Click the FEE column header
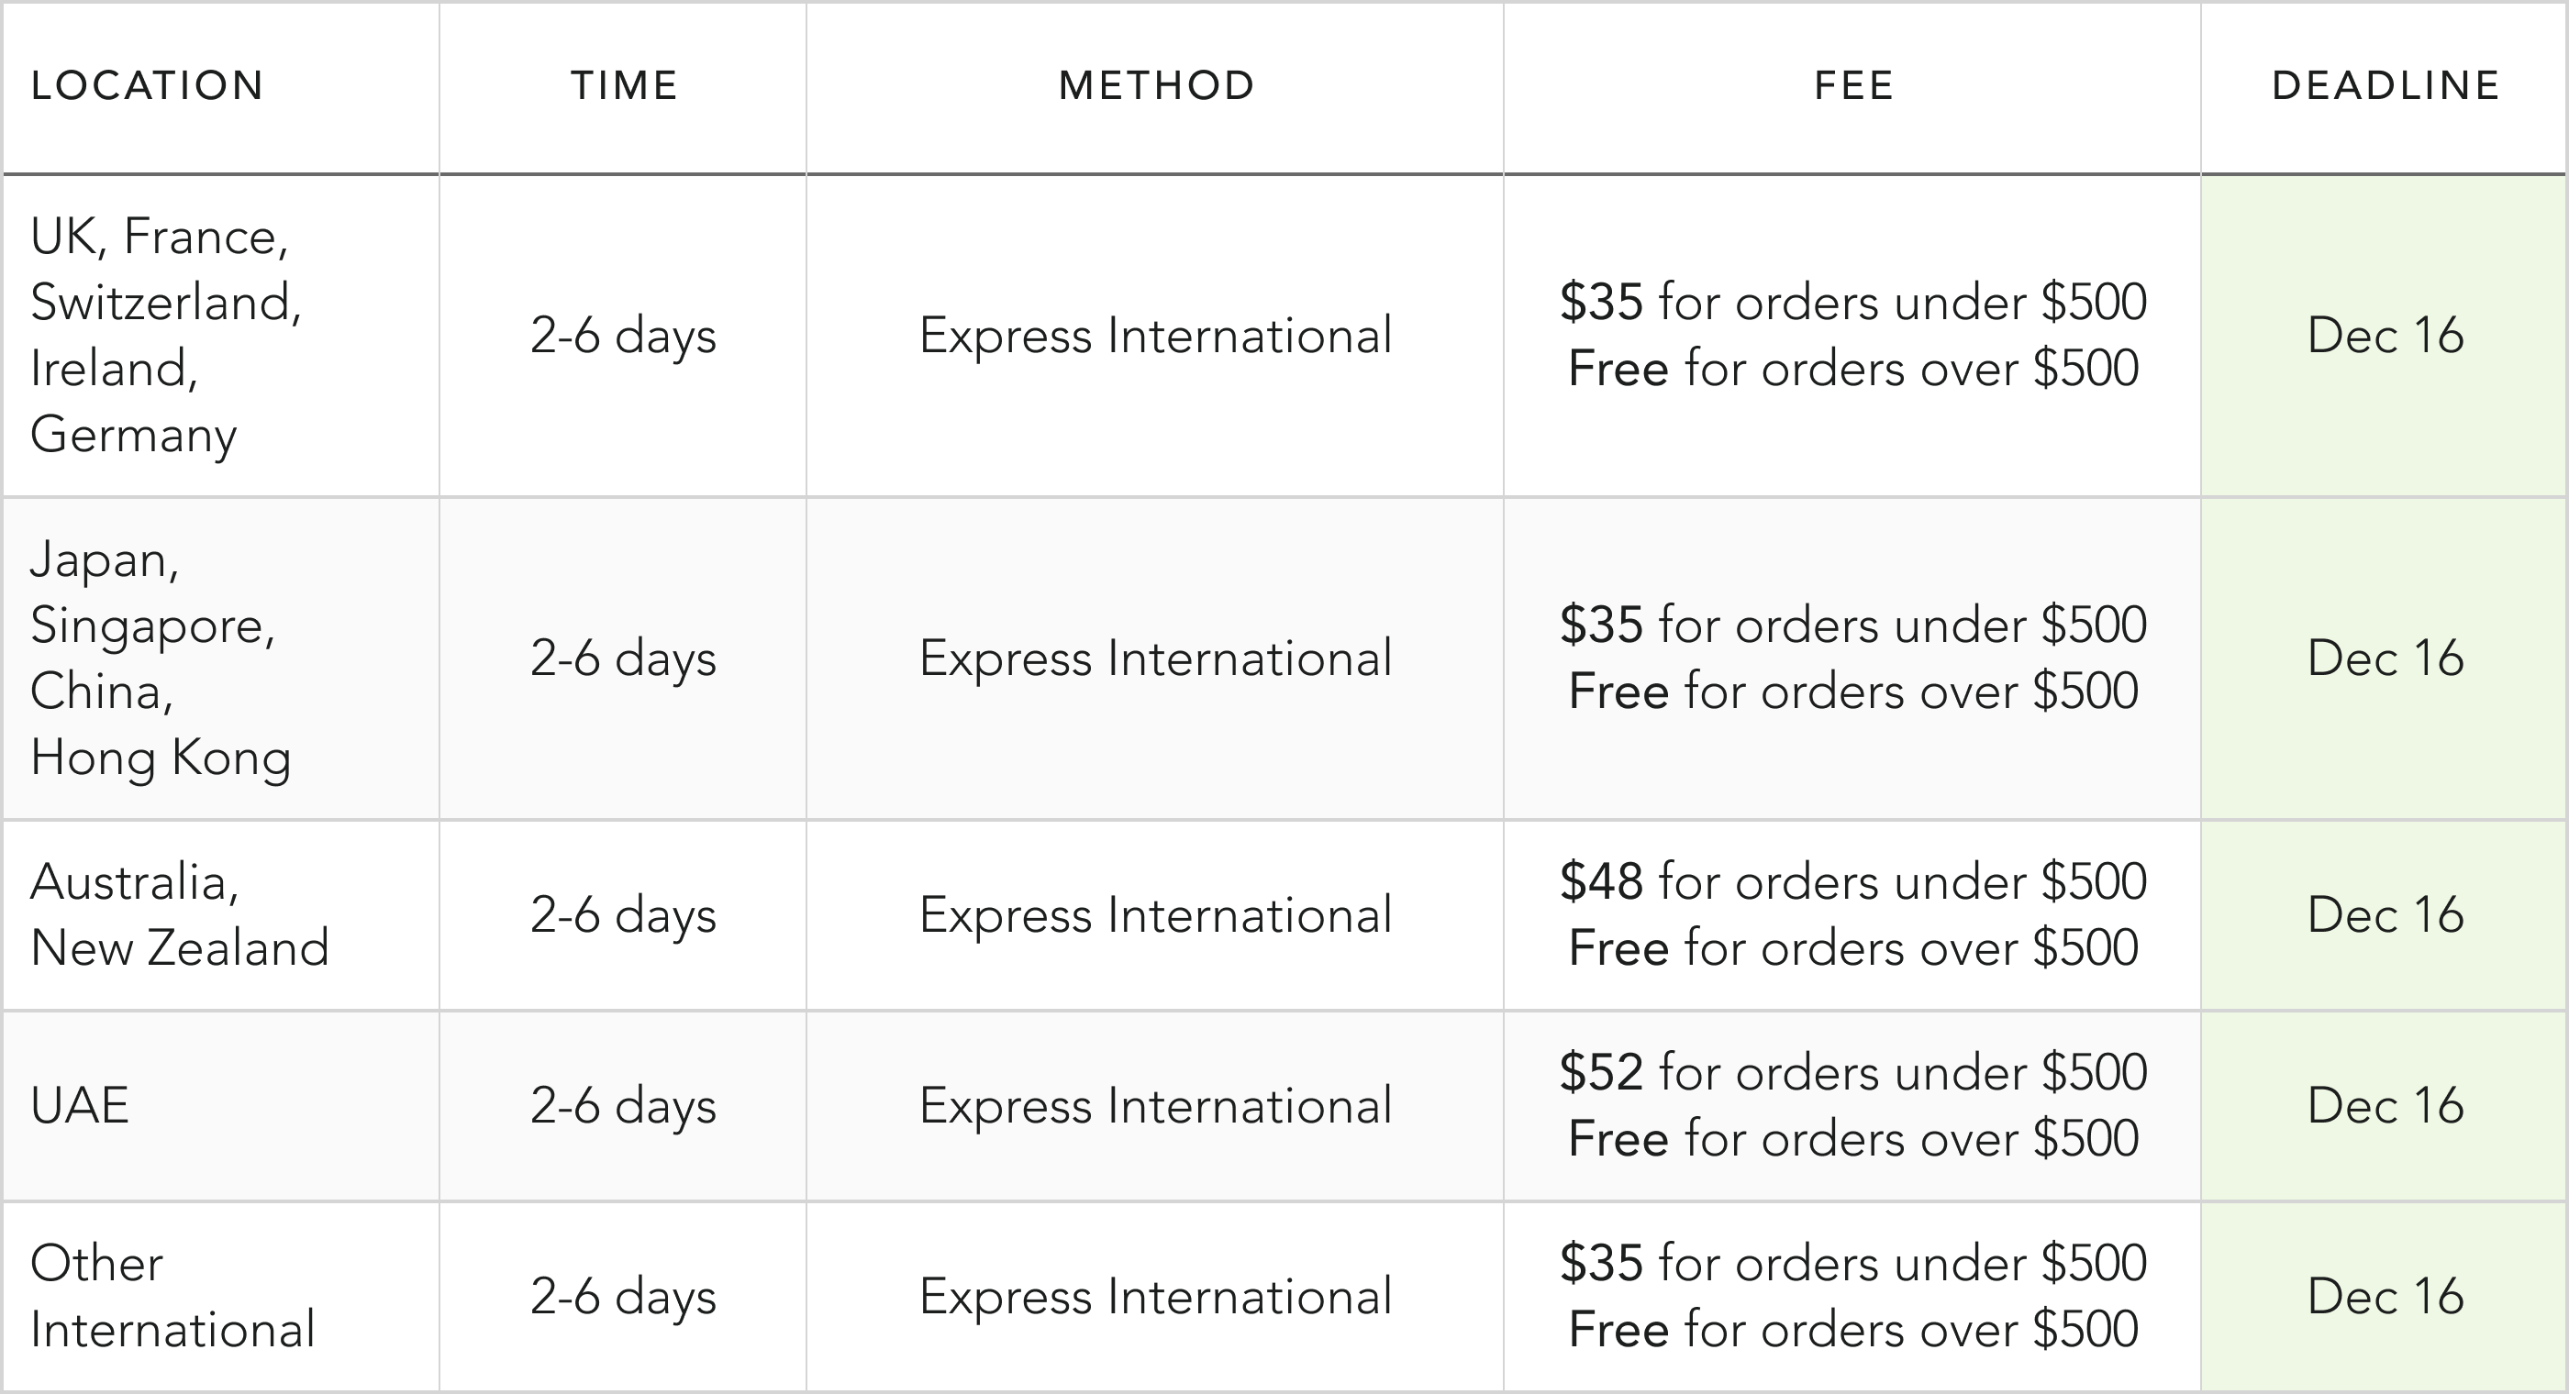This screenshot has height=1394, width=2569. 1853,86
